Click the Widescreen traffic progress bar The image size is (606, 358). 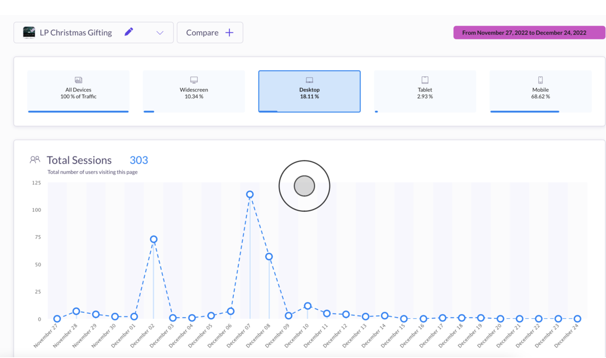tap(149, 112)
